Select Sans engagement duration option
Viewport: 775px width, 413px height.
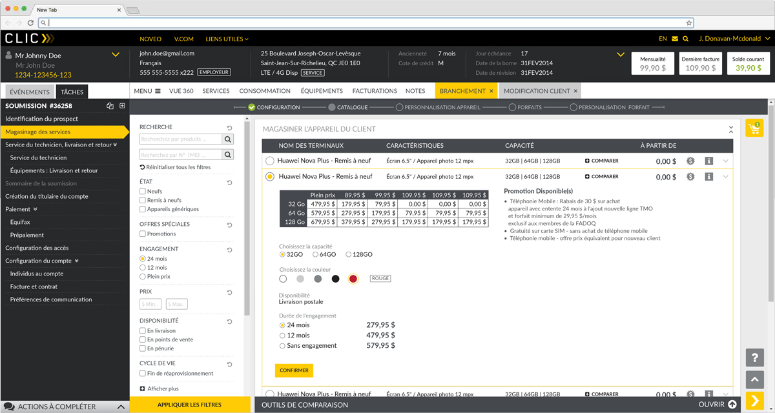point(282,346)
